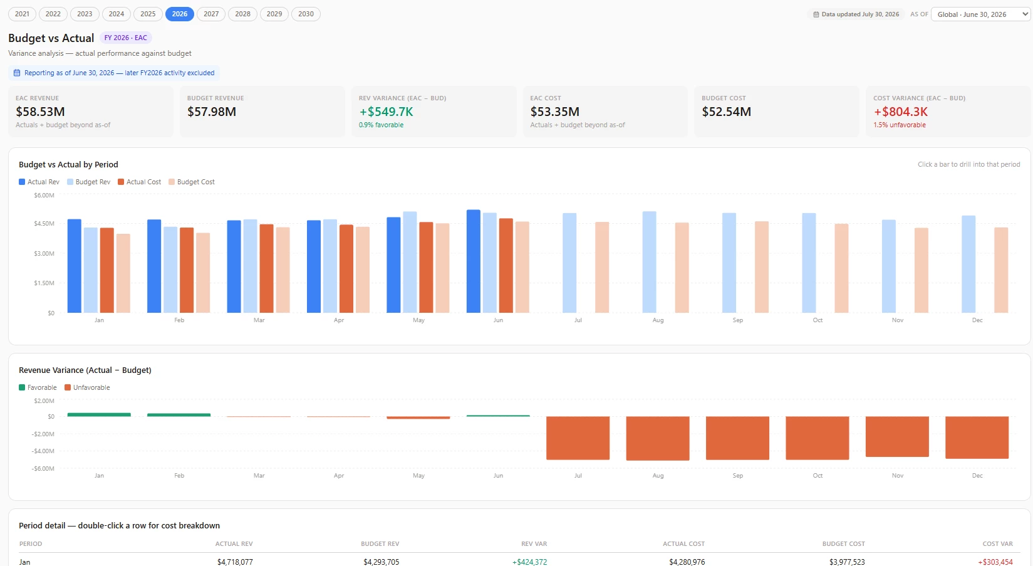Select the 2021 year tab
Screen dimensions: 1033x566
click(x=22, y=14)
